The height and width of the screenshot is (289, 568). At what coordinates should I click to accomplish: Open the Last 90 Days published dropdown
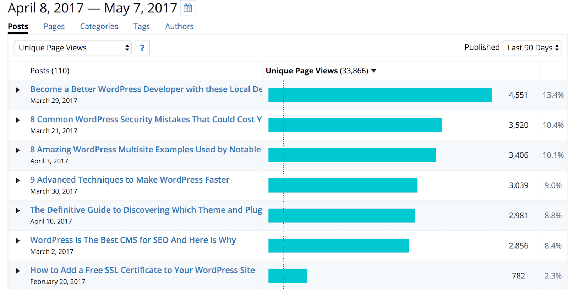532,48
